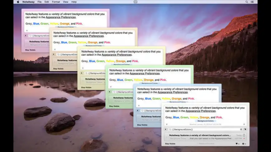
Task: Delete the note using the red X icon
Action: [244, 139]
